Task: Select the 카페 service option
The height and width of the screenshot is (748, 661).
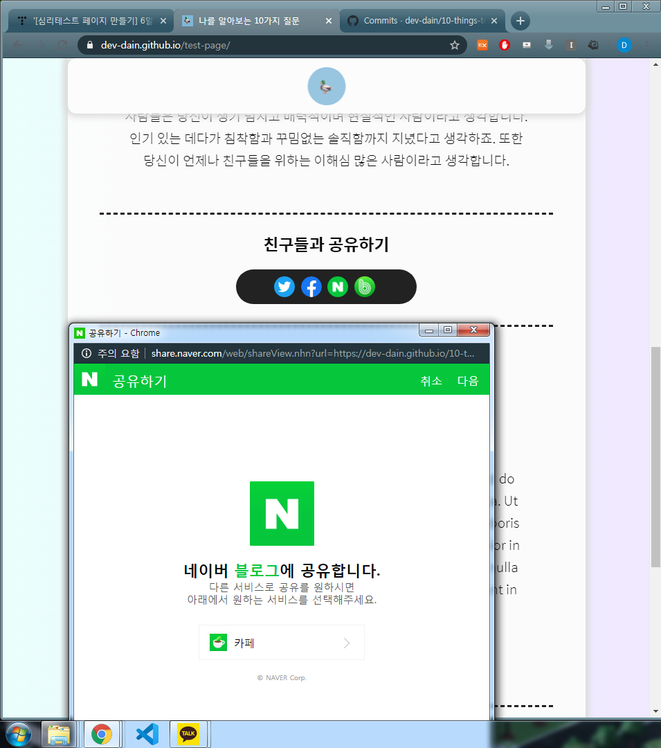Action: [282, 643]
